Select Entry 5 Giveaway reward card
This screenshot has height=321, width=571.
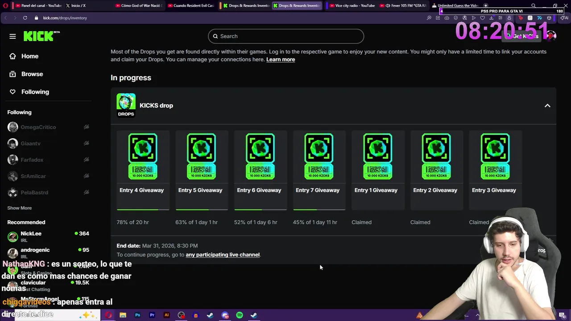pos(201,169)
